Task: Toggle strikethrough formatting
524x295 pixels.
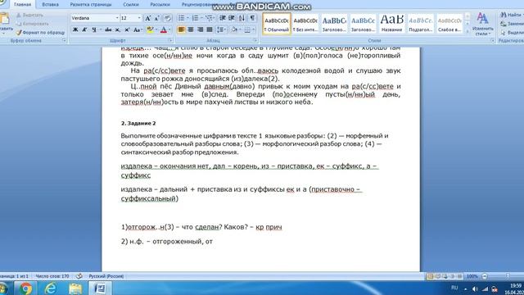Action: (108, 29)
